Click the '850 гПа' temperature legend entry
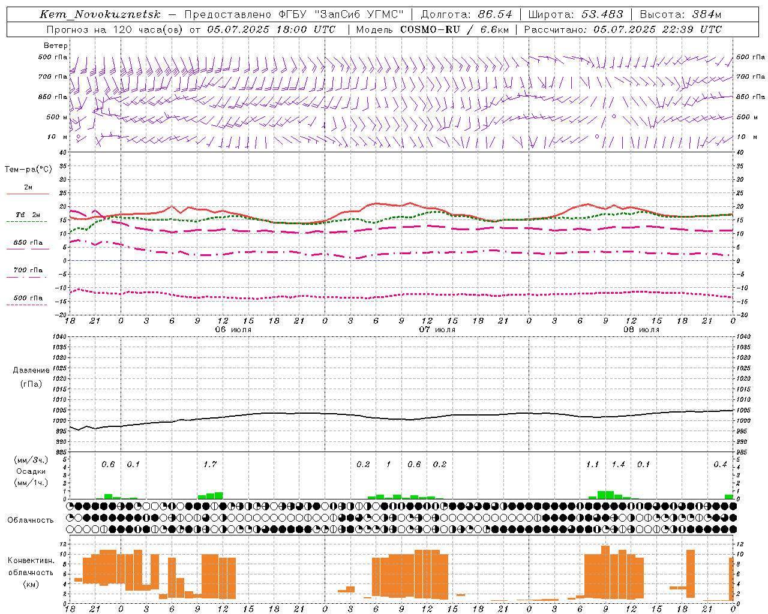Viewport: 768px width, 614px height. pos(28,243)
